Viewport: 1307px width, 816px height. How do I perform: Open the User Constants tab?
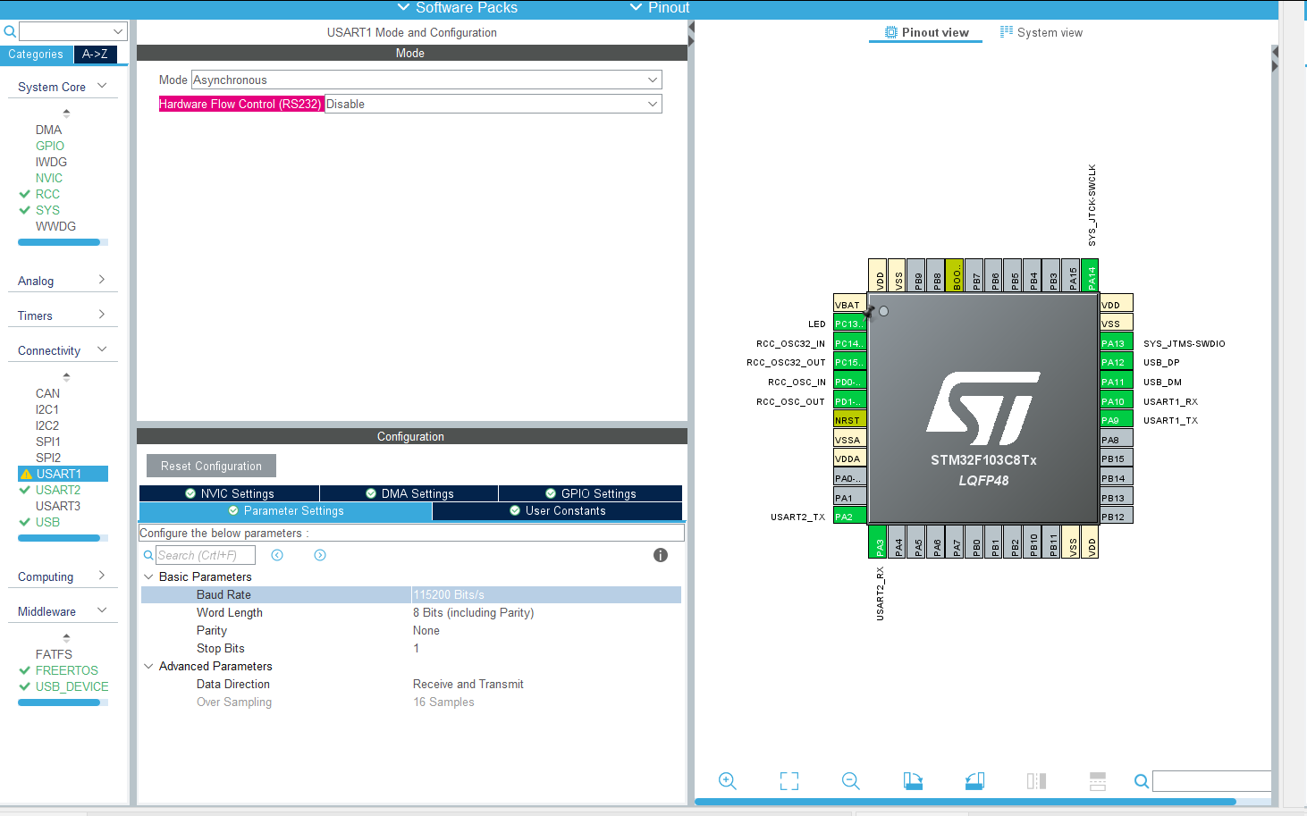(x=557, y=511)
